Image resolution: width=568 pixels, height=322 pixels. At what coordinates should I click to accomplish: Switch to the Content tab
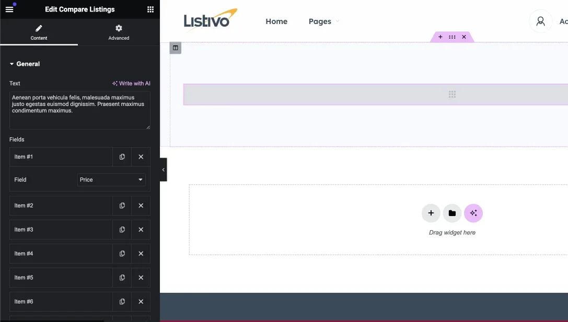(39, 32)
